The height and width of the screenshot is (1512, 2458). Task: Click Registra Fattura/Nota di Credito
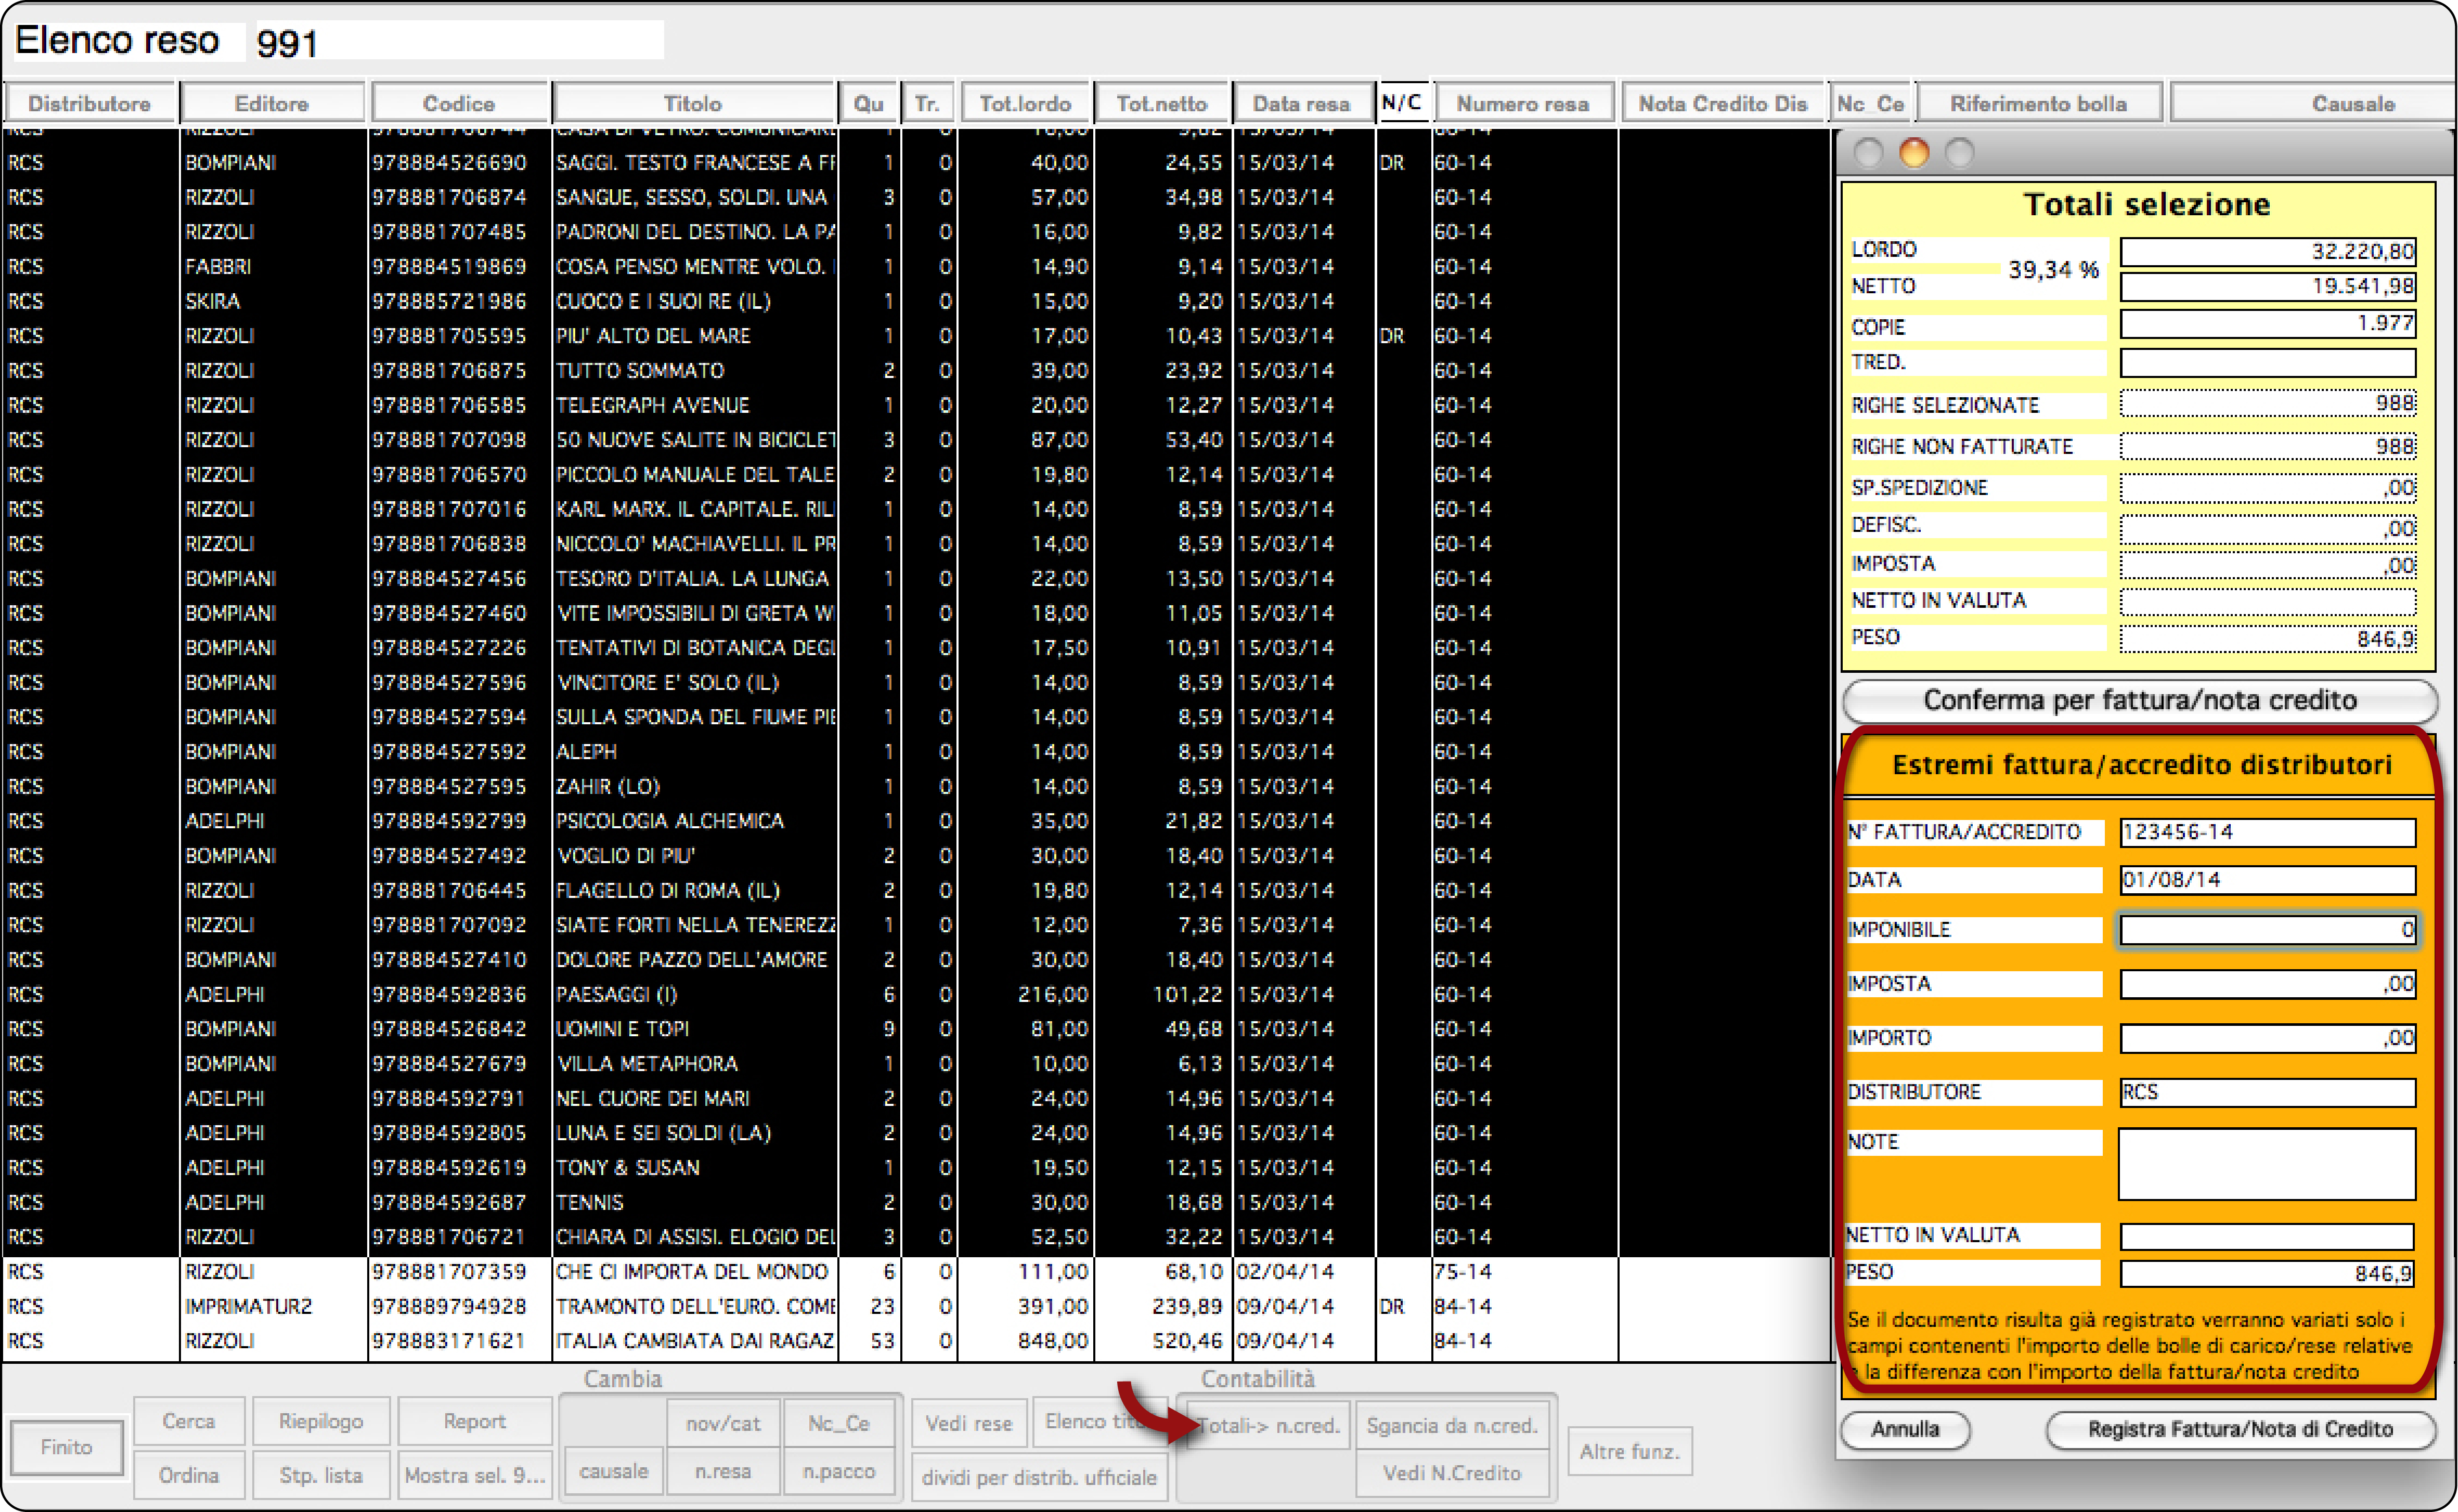tap(2240, 1429)
